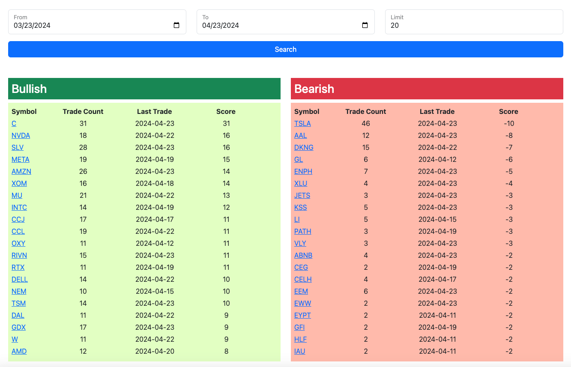Open the EYPT symbol link
Image resolution: width=571 pixels, height=367 pixels.
coord(302,315)
